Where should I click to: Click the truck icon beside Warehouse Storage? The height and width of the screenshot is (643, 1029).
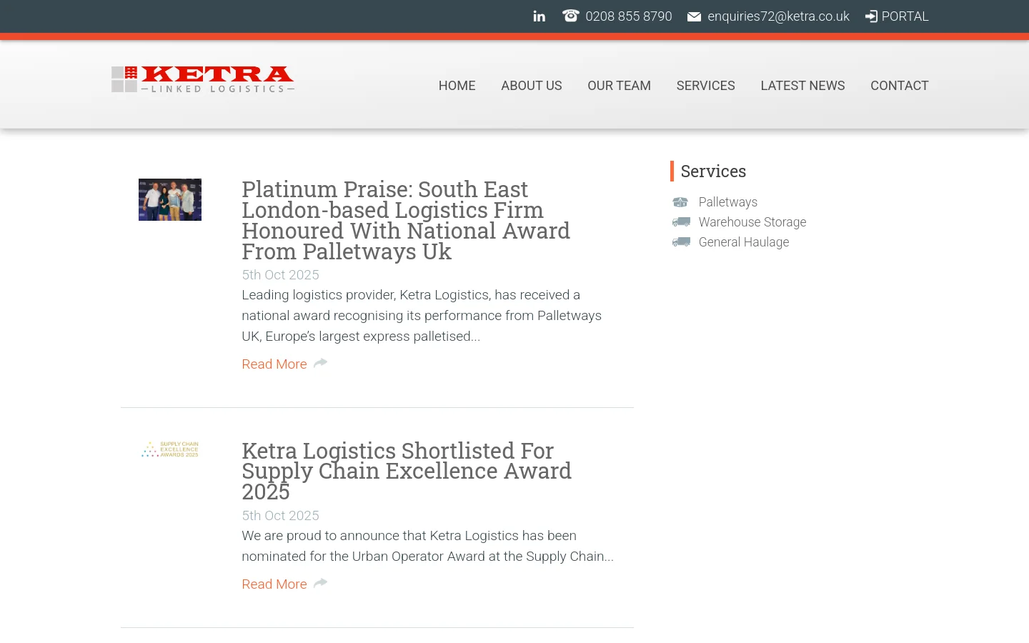(x=681, y=222)
